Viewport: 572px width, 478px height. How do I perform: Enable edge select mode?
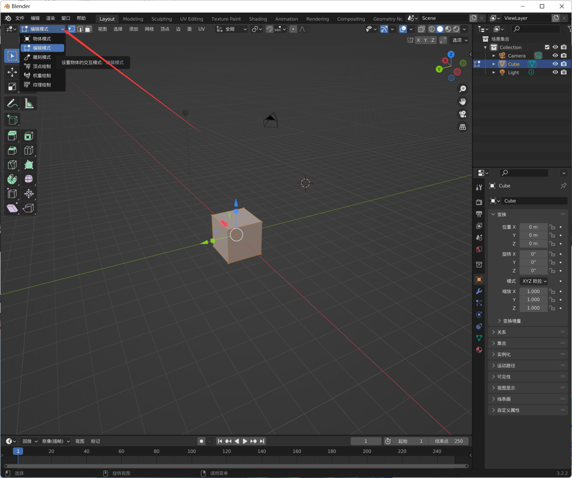click(x=80, y=29)
